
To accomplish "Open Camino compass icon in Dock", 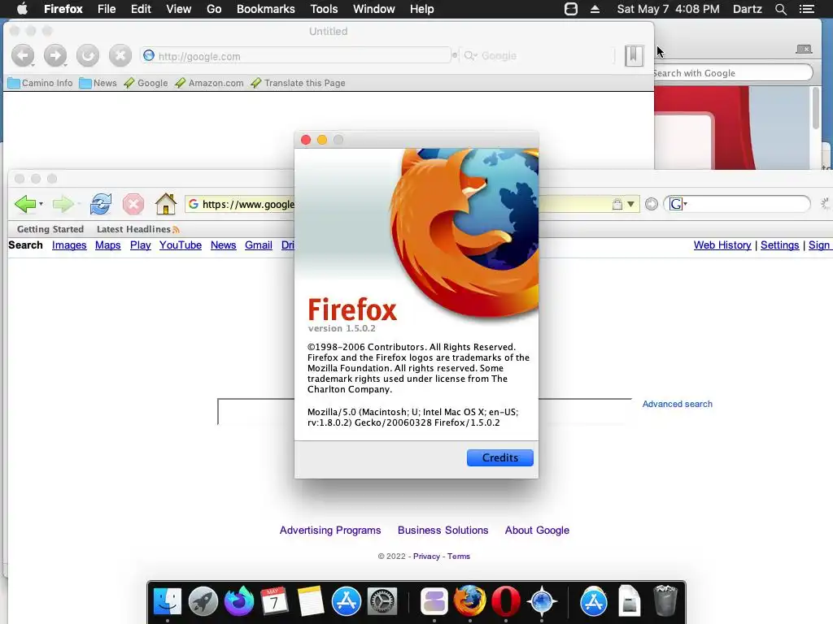I will tap(541, 602).
